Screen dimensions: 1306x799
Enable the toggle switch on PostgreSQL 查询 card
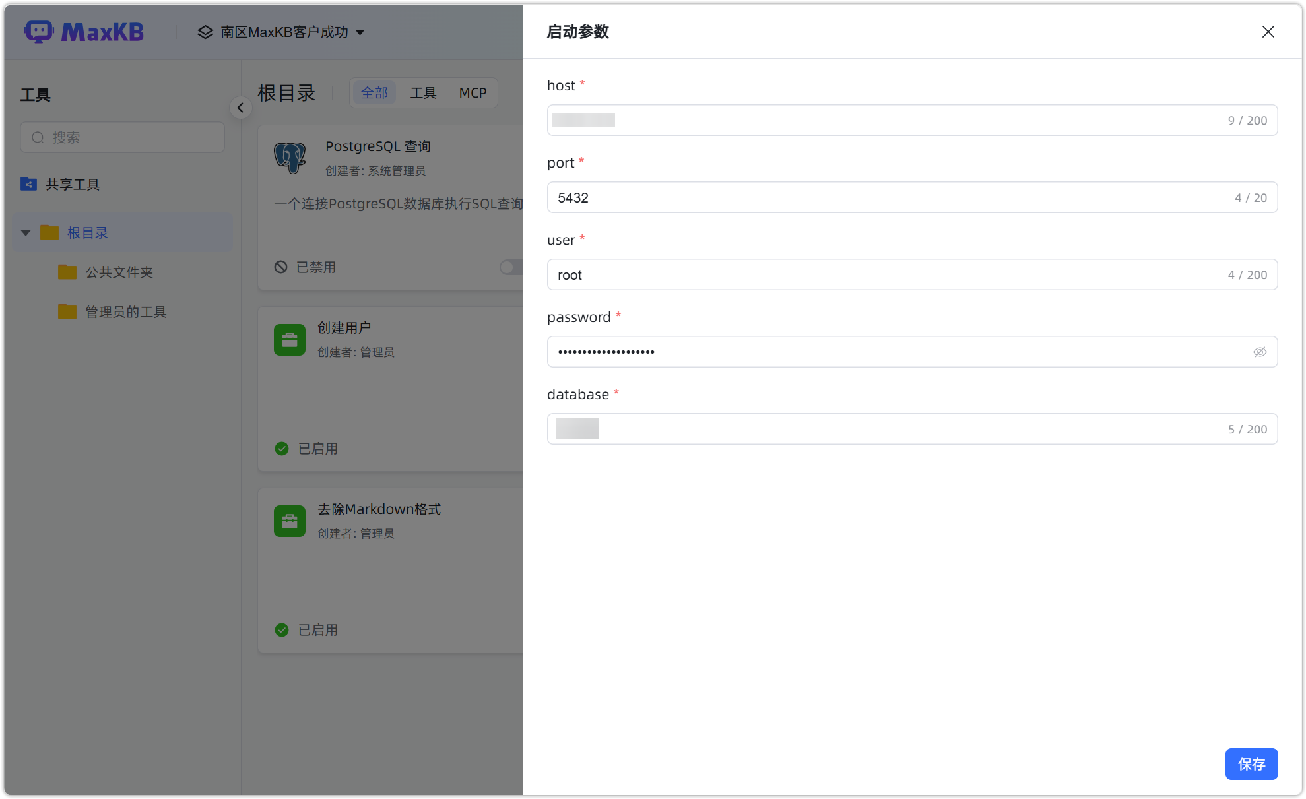[x=511, y=267]
